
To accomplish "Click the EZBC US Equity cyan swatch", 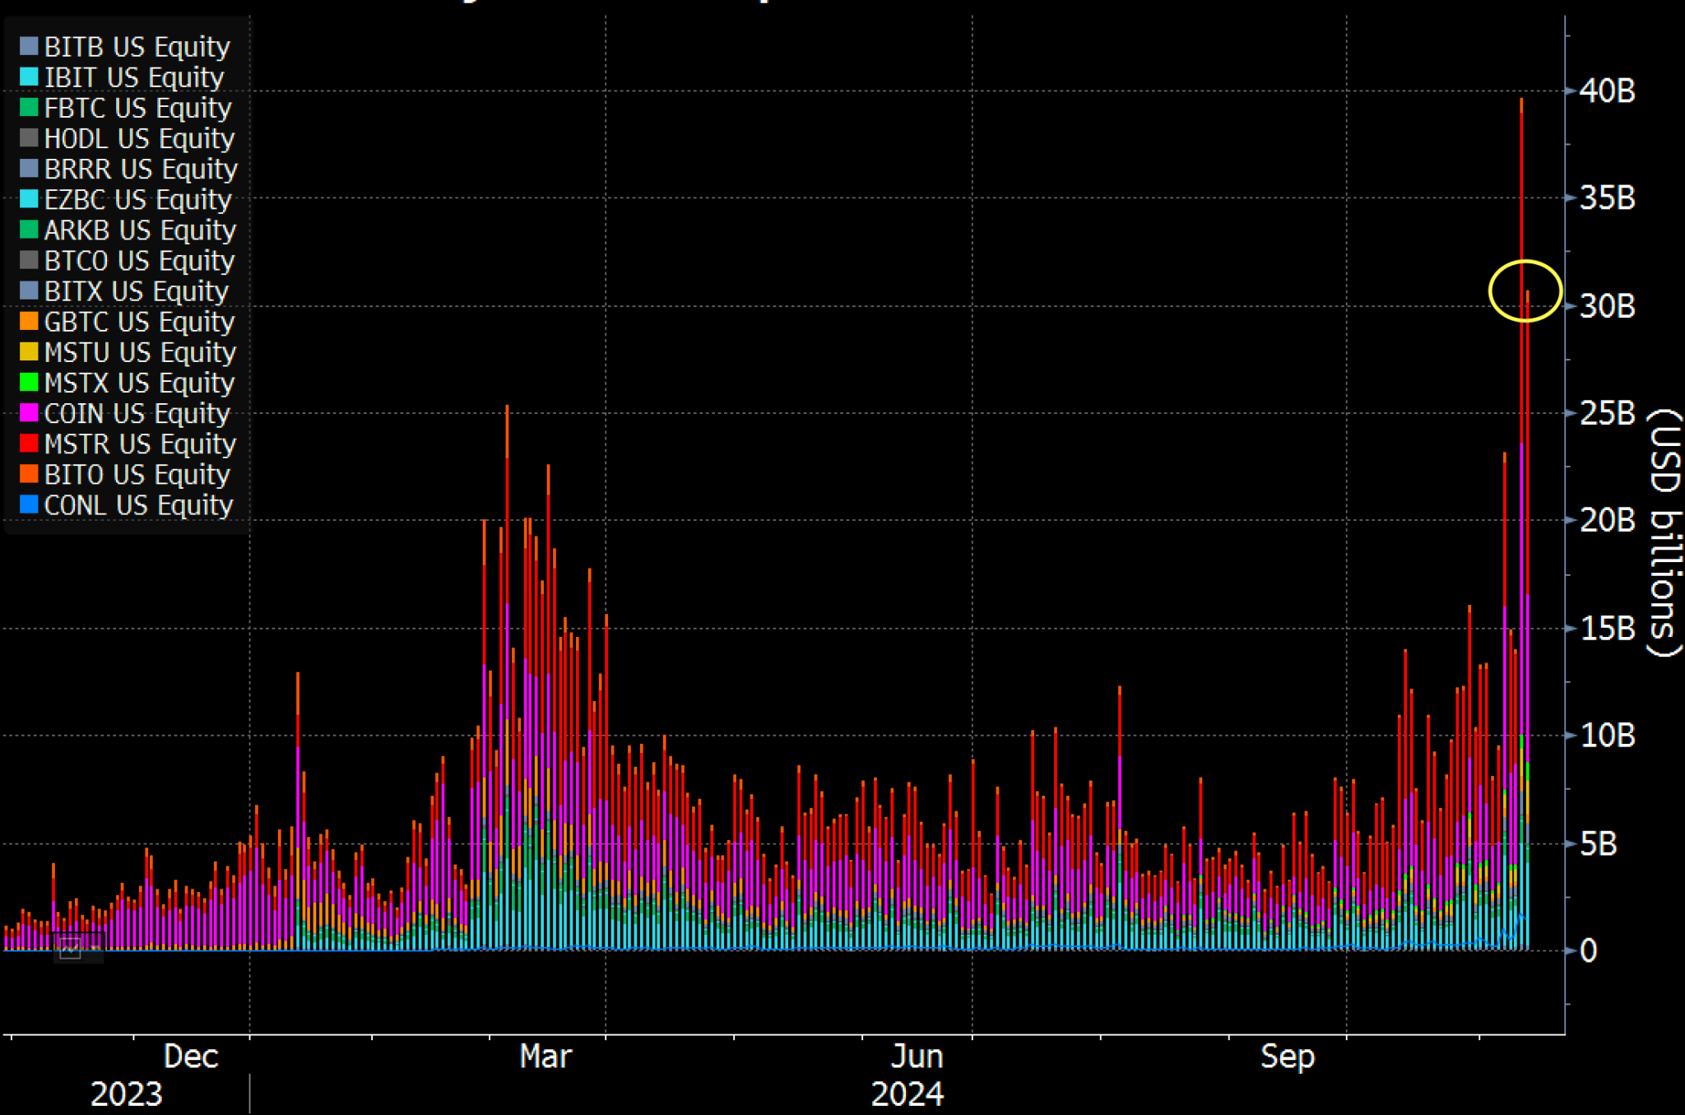I will [29, 198].
